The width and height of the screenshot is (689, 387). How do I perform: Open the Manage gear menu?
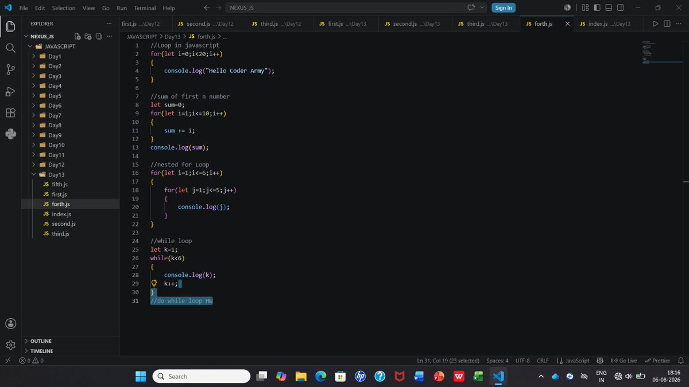tap(10, 345)
